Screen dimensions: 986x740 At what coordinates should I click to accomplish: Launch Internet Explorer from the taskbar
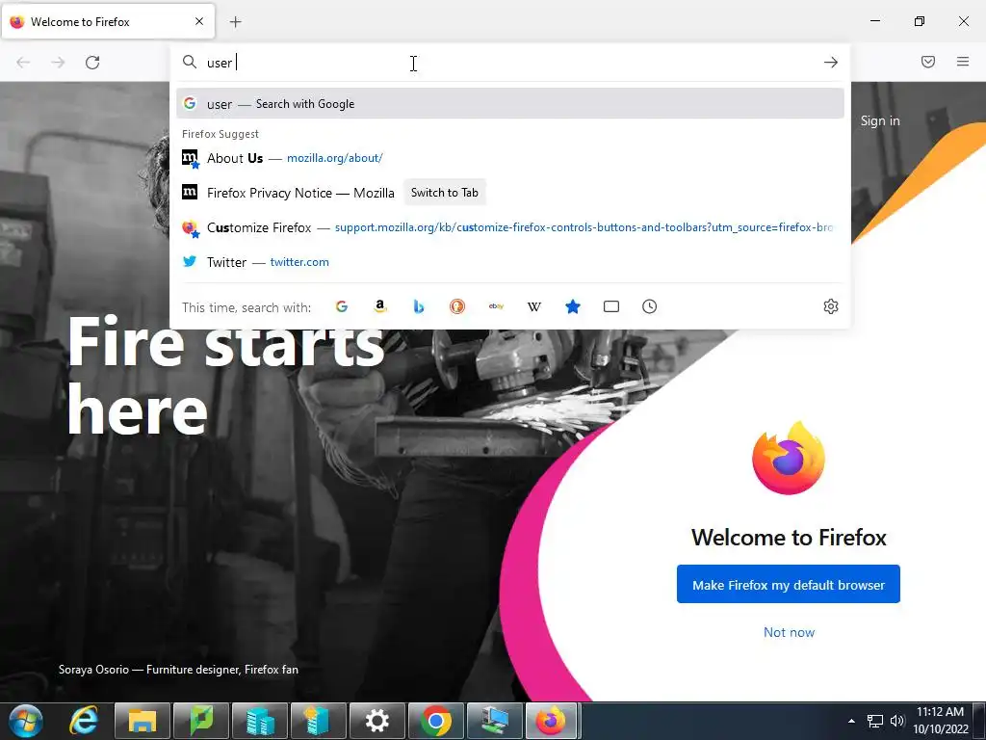point(84,721)
